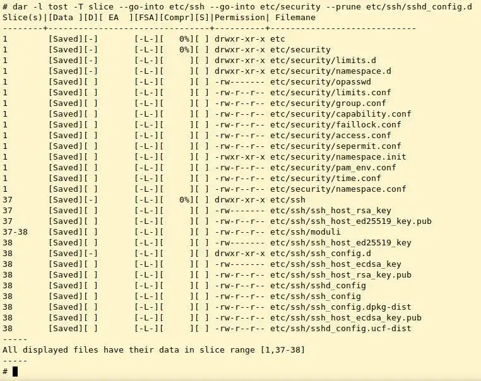Click the etc/security/pam_env.conf filename
The width and height of the screenshot is (481, 381).
click(333, 168)
